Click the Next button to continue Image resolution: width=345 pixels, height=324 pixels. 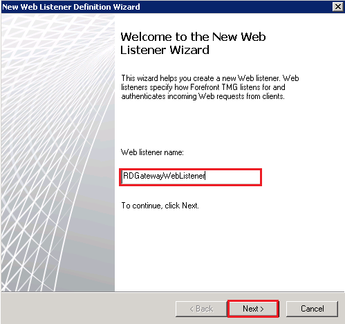(x=253, y=309)
